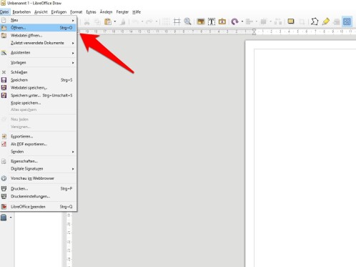Screen dimensions: 356x267
Task: Choose Öffnen... in the Datei menu
Action: tap(38, 28)
